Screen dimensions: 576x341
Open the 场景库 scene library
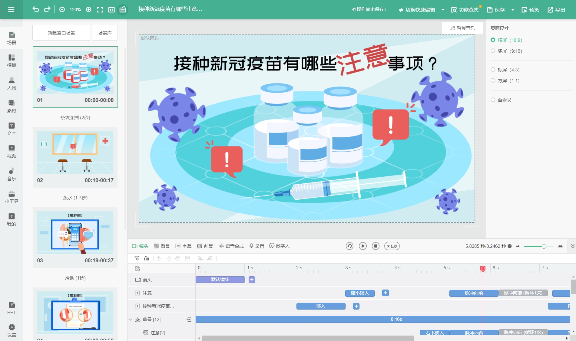tap(105, 33)
